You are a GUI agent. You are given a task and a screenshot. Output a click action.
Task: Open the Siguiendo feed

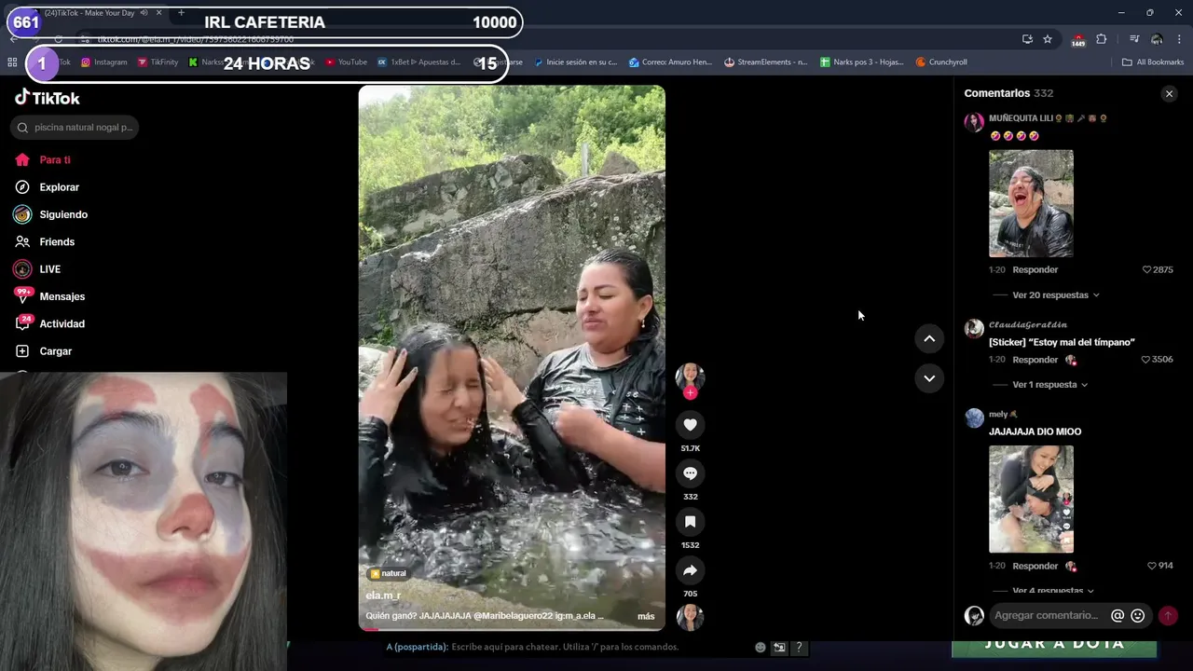[x=51, y=214]
